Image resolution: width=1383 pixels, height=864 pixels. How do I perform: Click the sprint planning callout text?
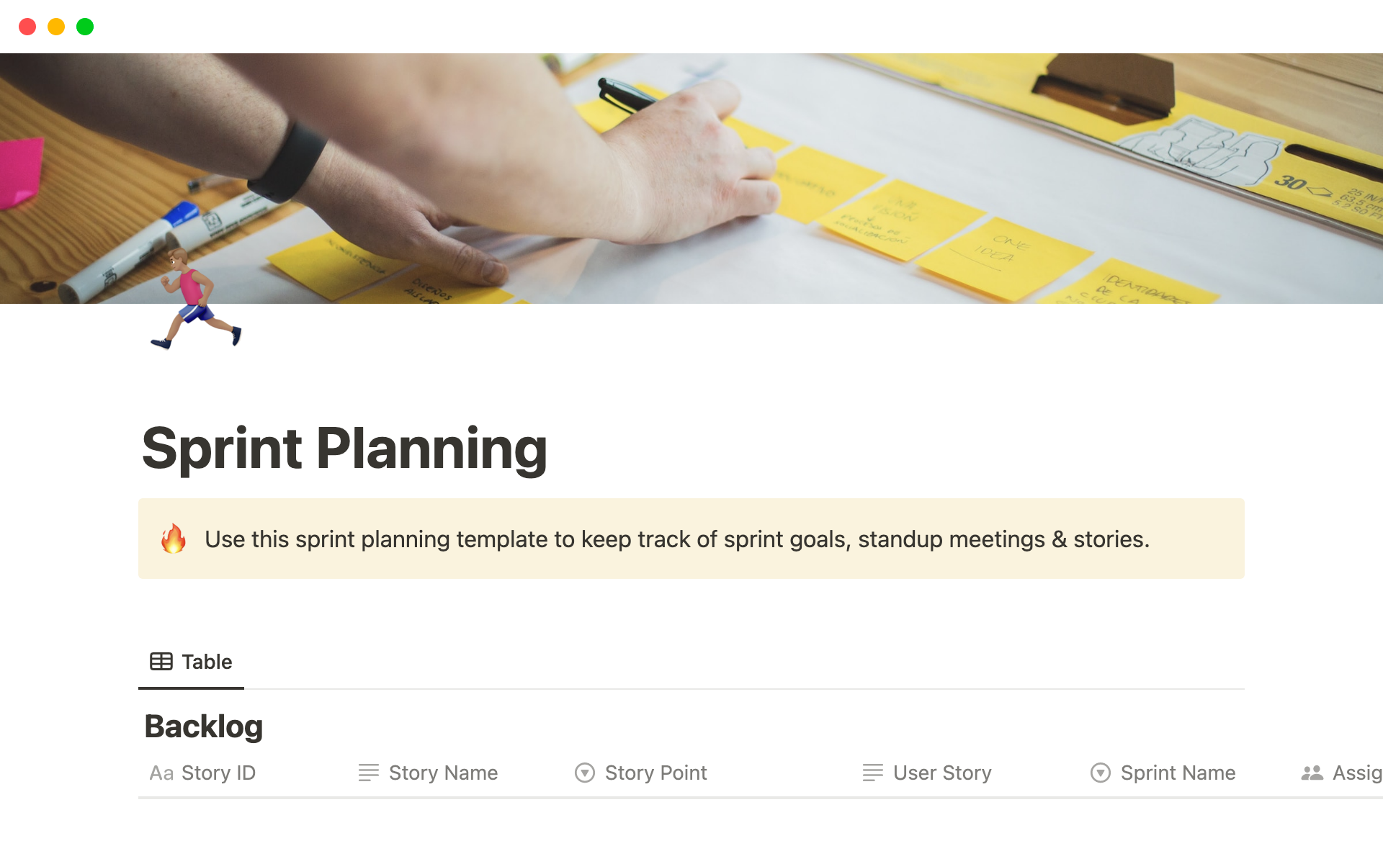[x=676, y=539]
